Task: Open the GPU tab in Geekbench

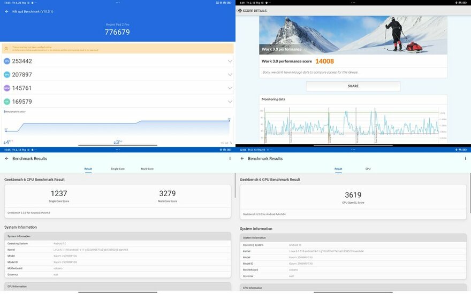Action: [368, 169]
